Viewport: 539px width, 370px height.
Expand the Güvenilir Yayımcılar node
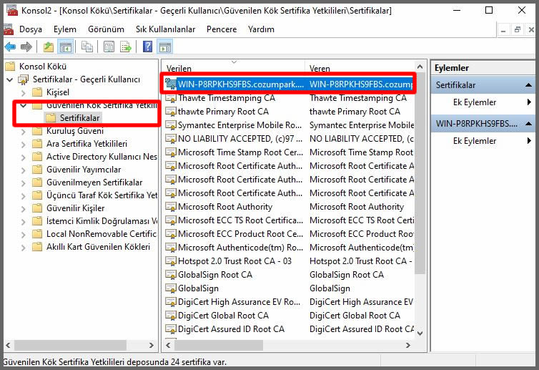click(23, 170)
